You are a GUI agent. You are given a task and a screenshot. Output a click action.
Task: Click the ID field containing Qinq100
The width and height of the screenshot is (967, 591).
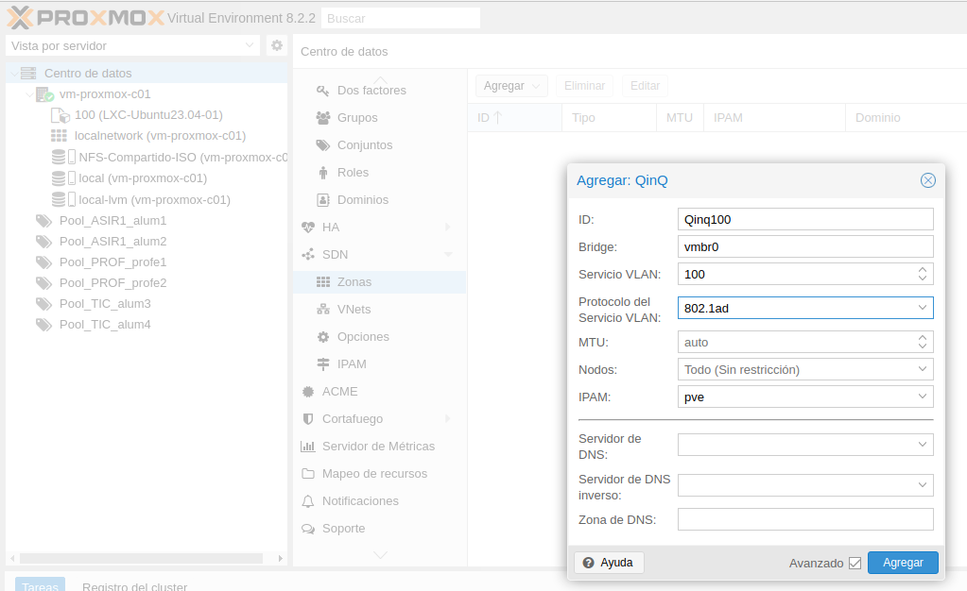click(x=804, y=219)
